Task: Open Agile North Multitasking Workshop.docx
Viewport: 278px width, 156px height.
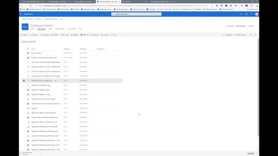Action: [x=45, y=131]
